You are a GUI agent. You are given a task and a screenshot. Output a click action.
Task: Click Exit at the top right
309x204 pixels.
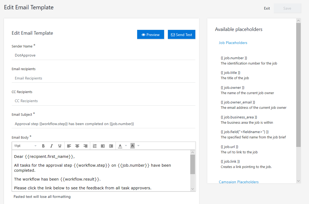pyautogui.click(x=267, y=8)
